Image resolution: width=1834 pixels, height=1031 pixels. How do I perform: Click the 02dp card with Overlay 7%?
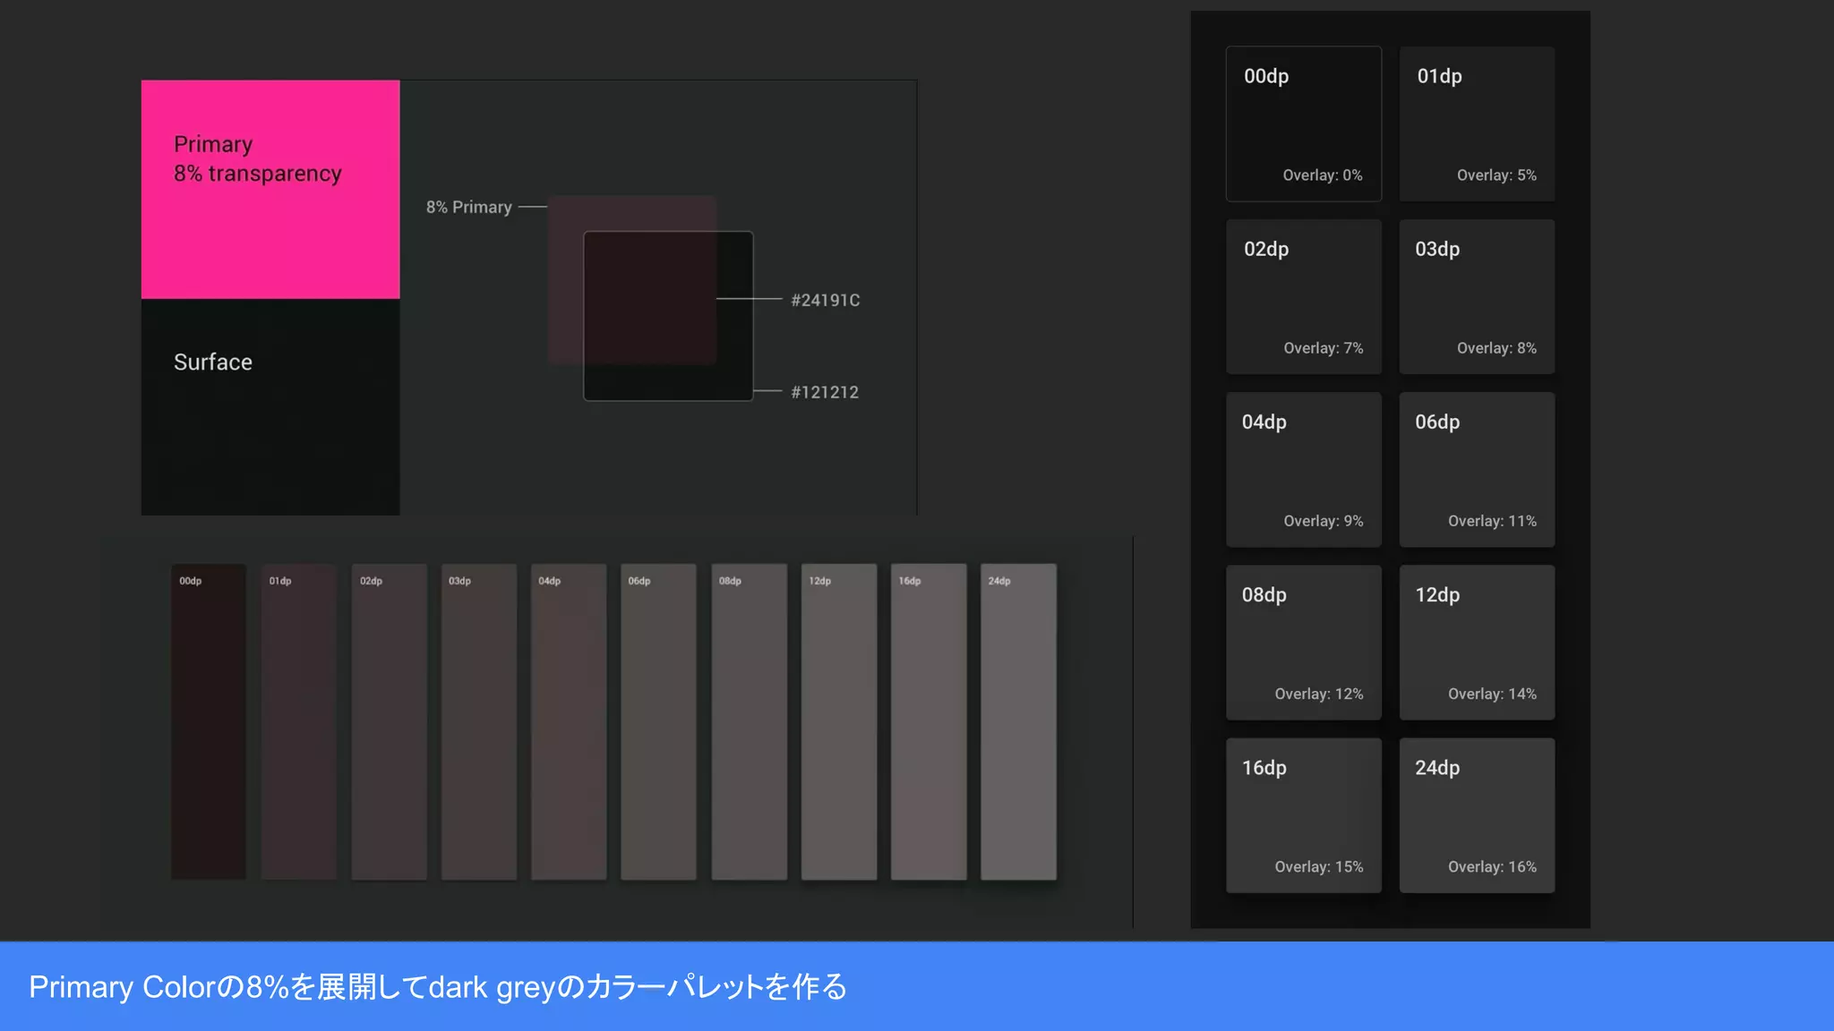(1304, 296)
